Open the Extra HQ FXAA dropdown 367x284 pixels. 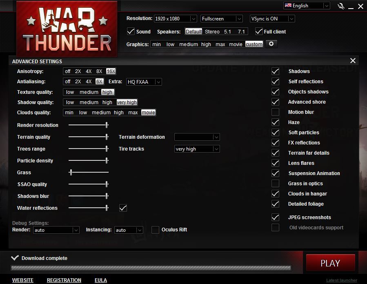point(144,82)
